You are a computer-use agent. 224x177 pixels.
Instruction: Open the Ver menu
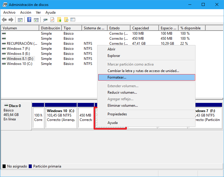(38, 12)
